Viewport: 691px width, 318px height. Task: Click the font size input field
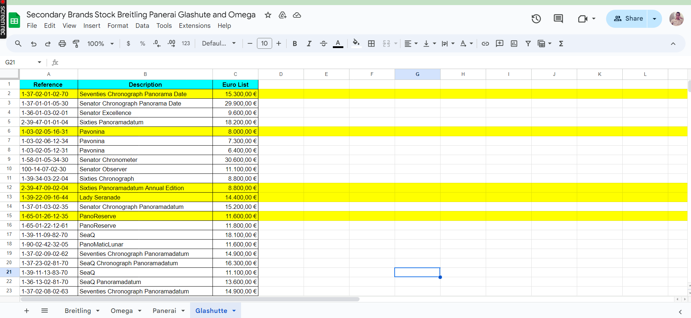click(x=264, y=43)
